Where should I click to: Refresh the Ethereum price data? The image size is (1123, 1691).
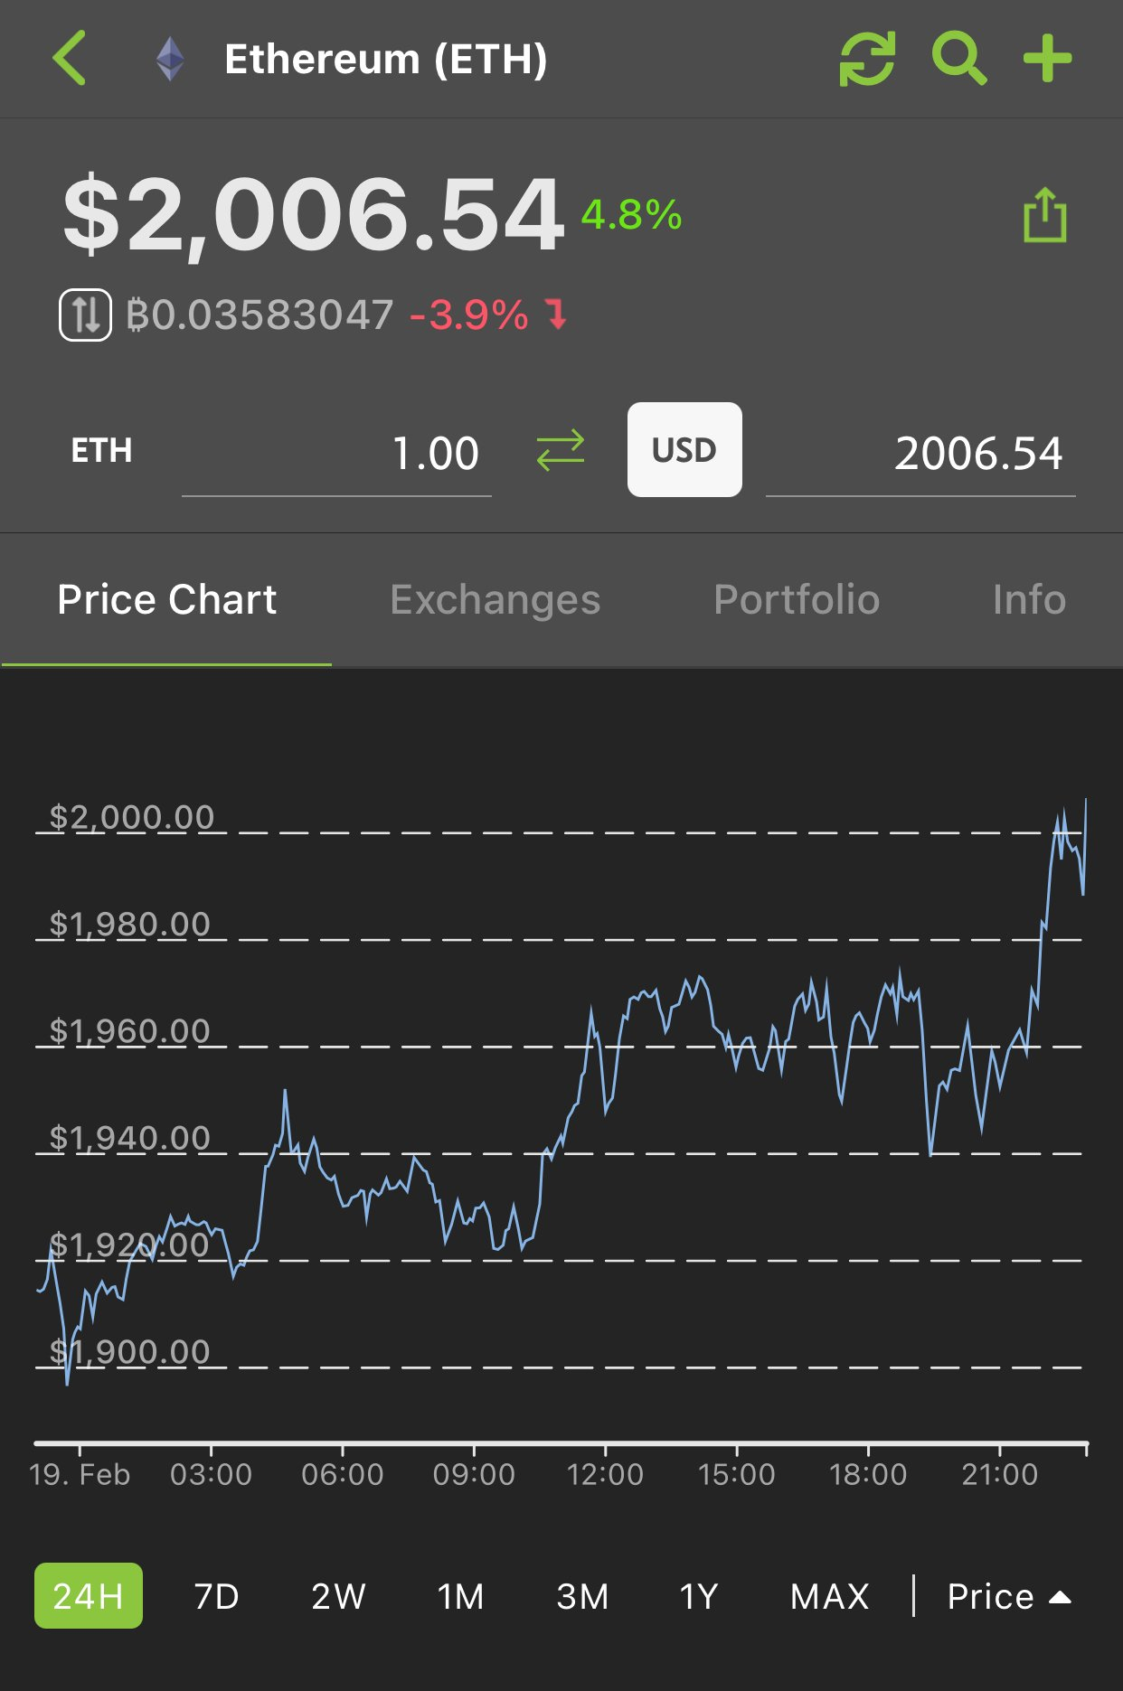(x=867, y=60)
